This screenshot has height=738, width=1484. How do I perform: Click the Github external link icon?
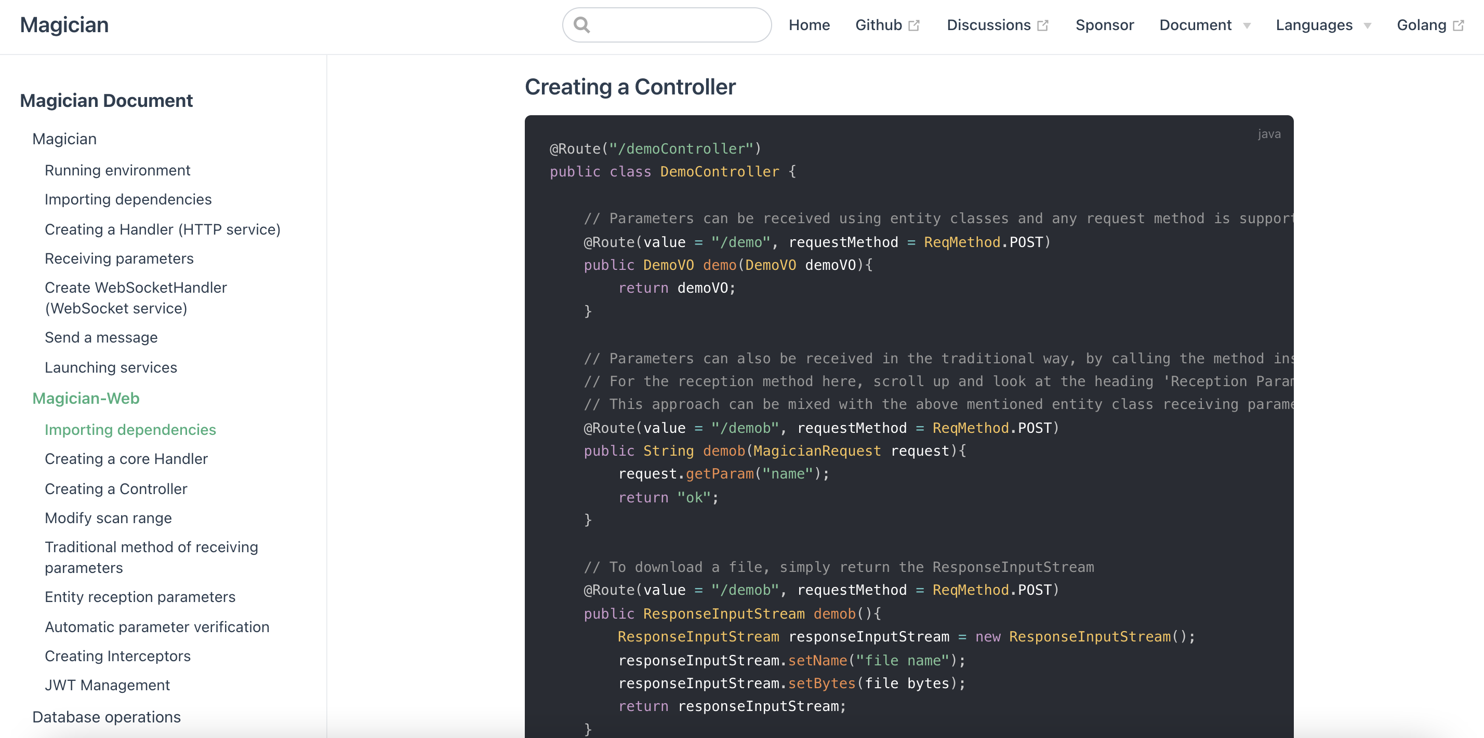(915, 25)
